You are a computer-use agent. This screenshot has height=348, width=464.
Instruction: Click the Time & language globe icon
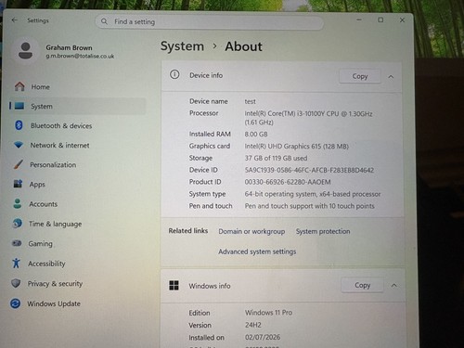click(18, 223)
